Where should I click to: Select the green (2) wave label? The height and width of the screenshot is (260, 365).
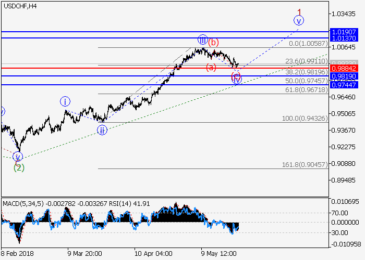(x=19, y=167)
